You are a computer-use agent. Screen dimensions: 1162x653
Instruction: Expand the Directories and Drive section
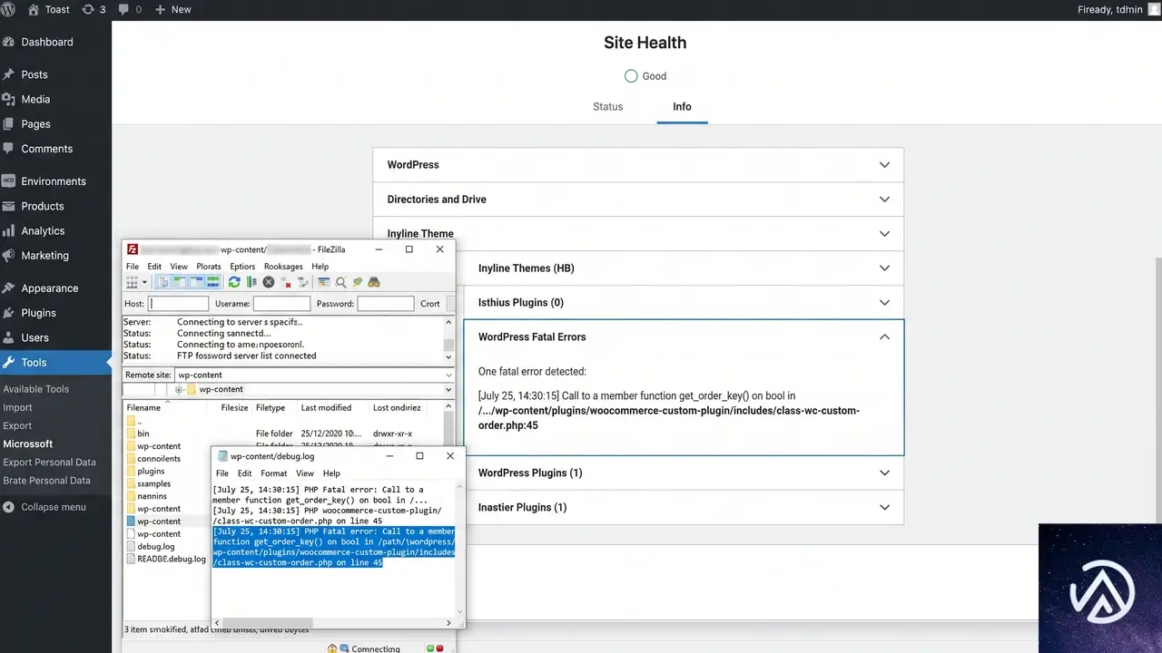[638, 200]
